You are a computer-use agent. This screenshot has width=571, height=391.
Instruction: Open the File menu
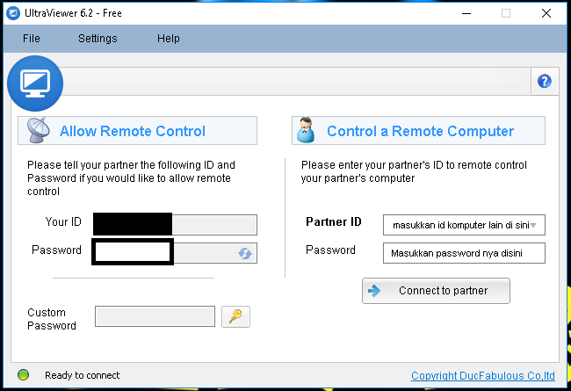point(32,39)
